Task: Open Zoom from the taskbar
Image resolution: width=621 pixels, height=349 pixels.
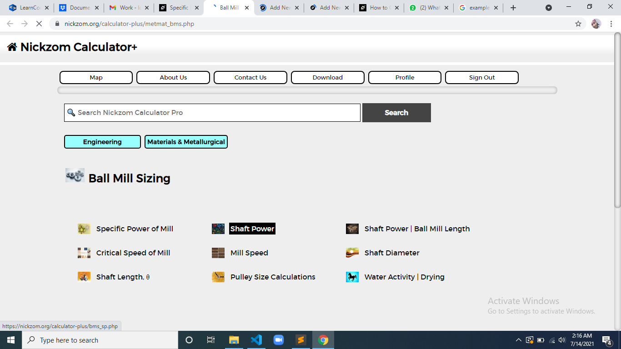Action: 279,340
